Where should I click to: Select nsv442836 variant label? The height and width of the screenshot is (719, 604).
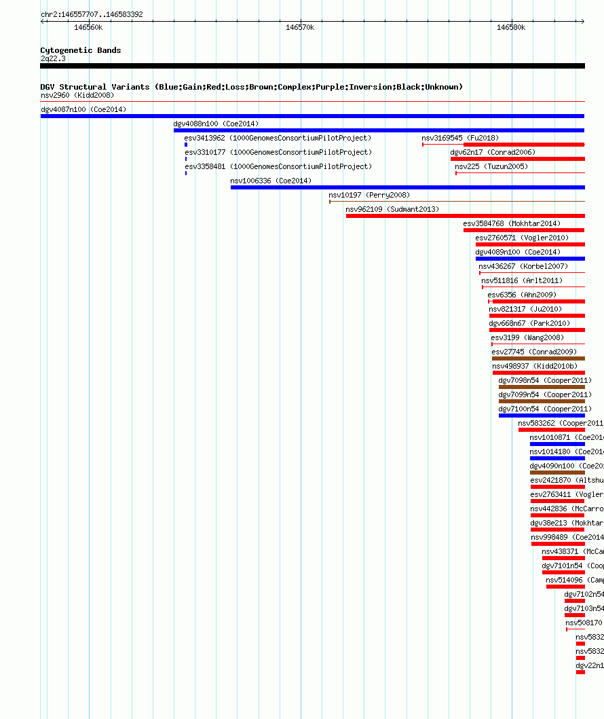coord(567,509)
